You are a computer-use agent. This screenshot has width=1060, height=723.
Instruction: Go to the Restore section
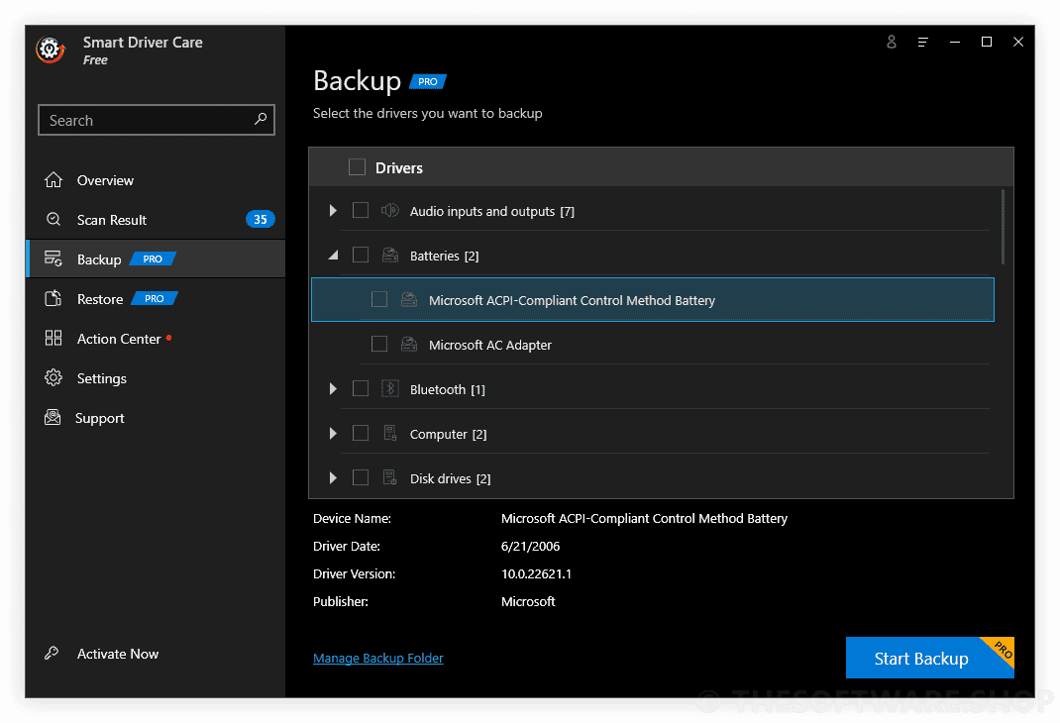[156, 299]
